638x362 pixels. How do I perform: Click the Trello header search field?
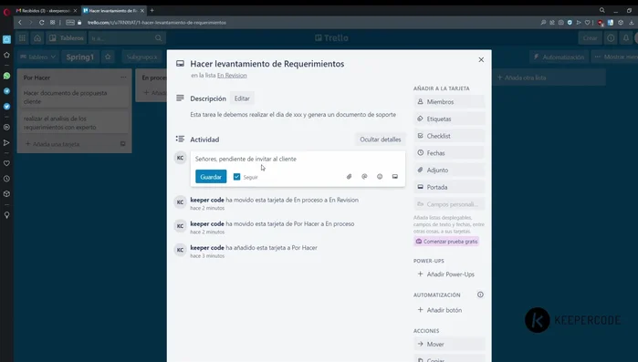(127, 38)
